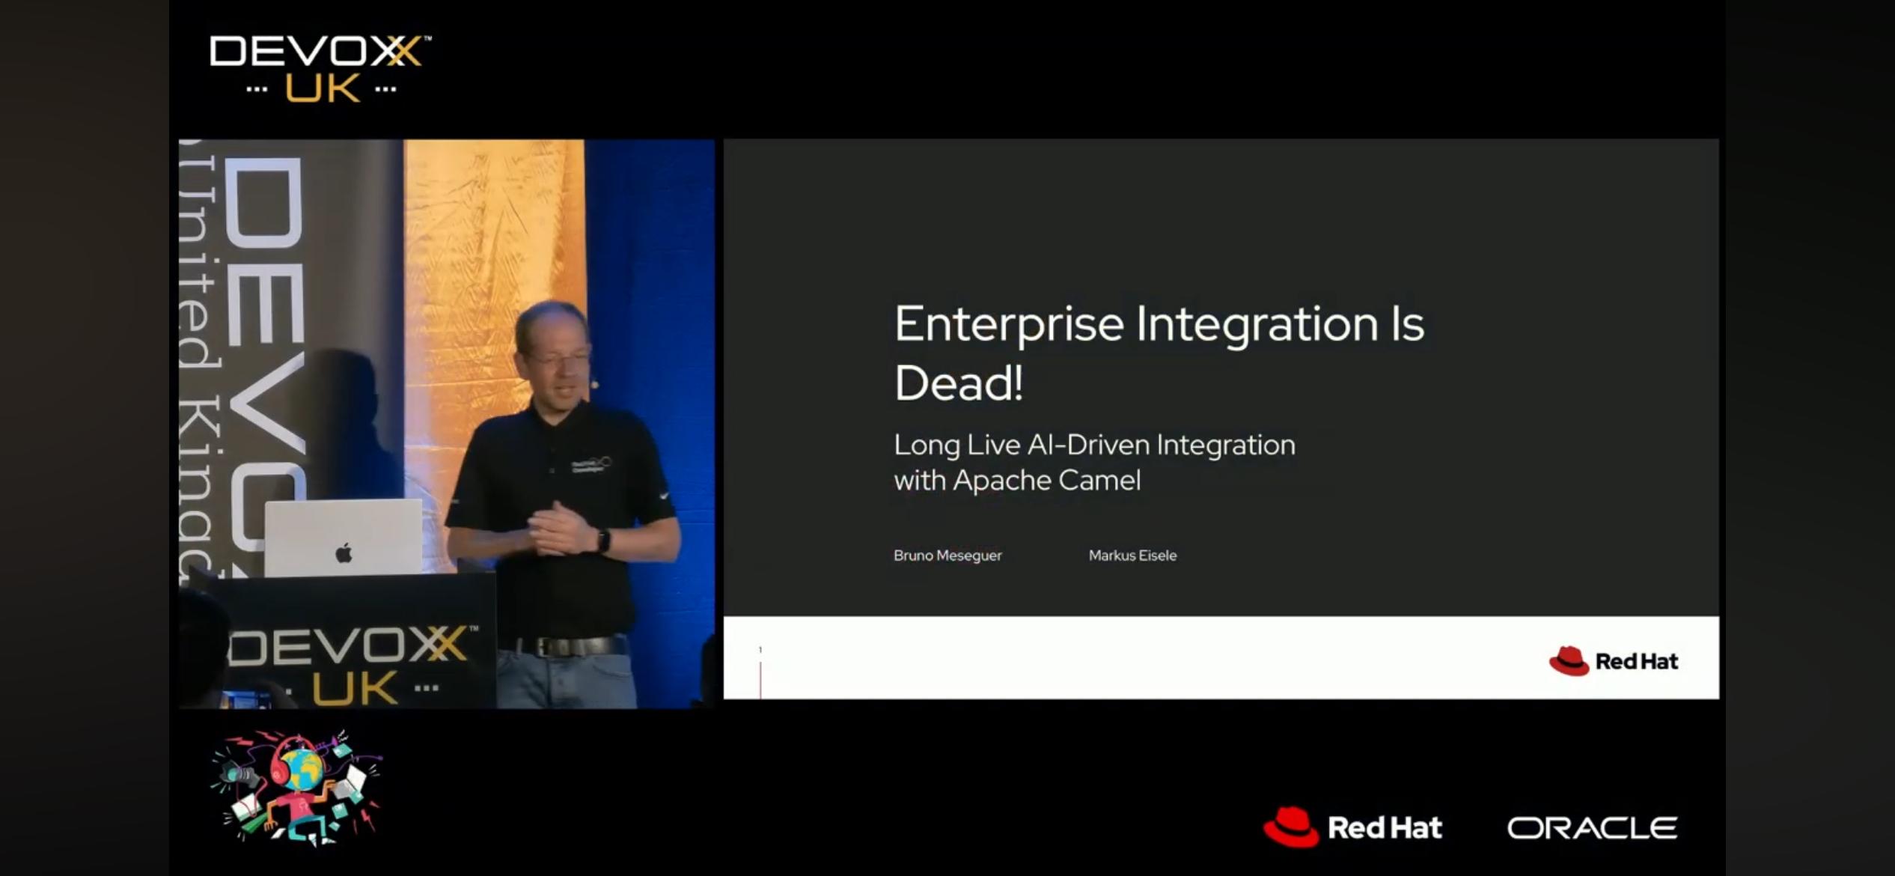Screen dimensions: 1895x876
Task: Click the slide title 'Enterprise Integration Is Dead!'
Action: [1159, 353]
